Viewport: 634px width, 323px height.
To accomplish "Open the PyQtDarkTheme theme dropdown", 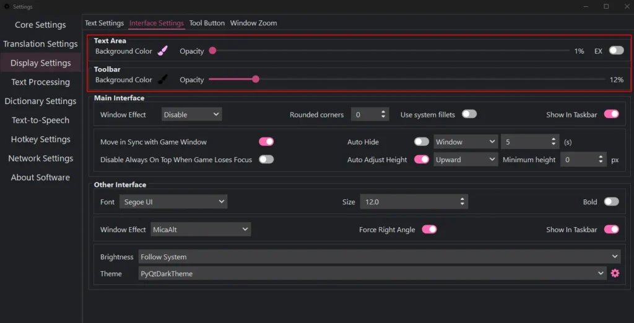I will point(372,273).
